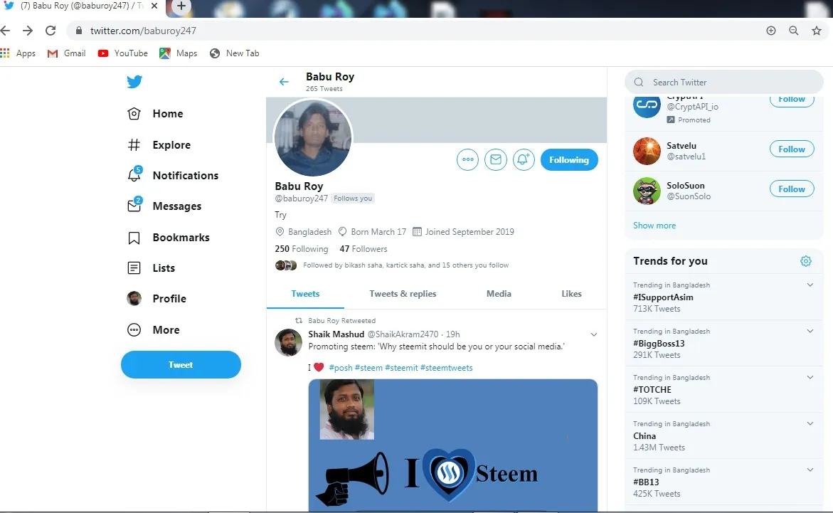Follow Satvelu

click(792, 149)
